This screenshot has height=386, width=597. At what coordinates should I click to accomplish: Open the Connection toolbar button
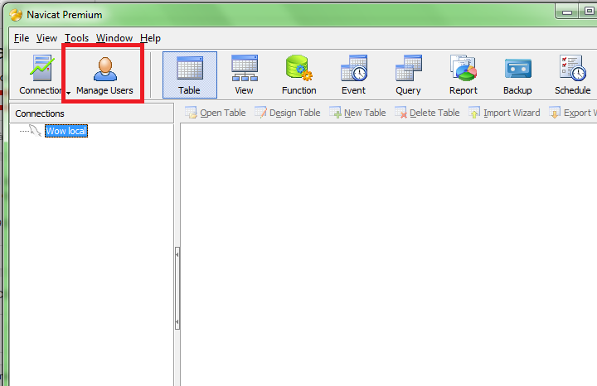(x=41, y=75)
